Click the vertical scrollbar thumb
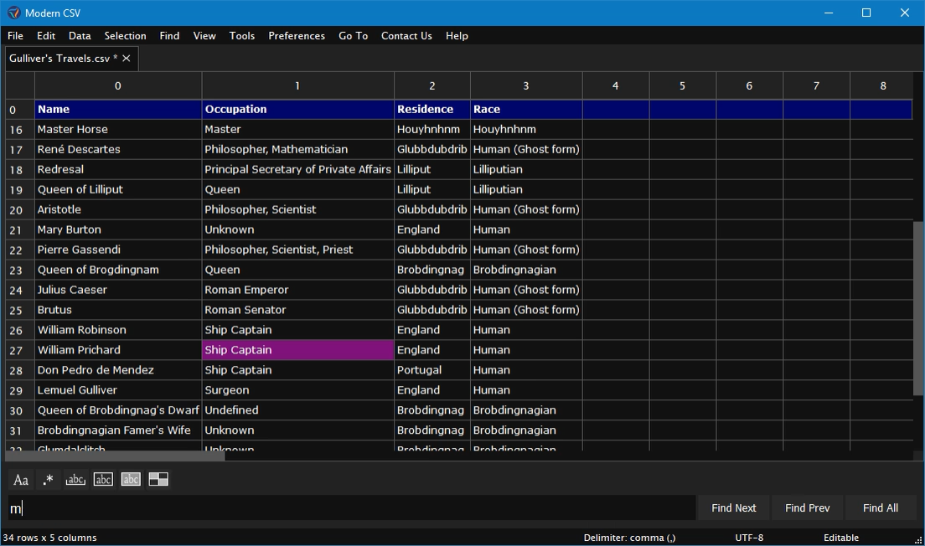 click(917, 308)
